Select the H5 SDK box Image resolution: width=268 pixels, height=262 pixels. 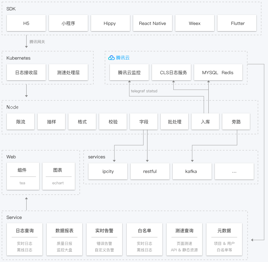click(x=26, y=23)
